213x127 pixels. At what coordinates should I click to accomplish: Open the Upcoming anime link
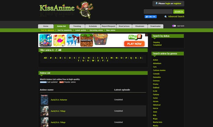coord(96,30)
